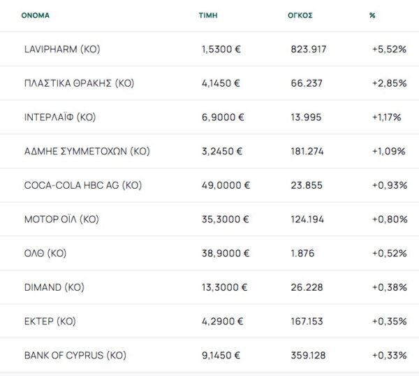The image size is (419, 376).
Task: Select BANK OF CYPRUS volume 359.128
Action: (x=308, y=356)
